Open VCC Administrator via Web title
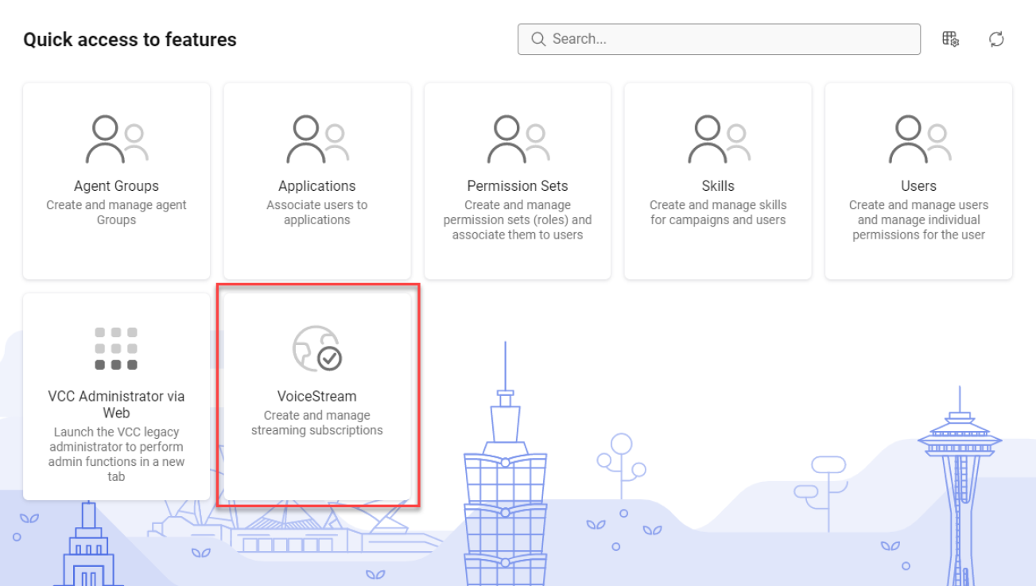 pos(116,405)
